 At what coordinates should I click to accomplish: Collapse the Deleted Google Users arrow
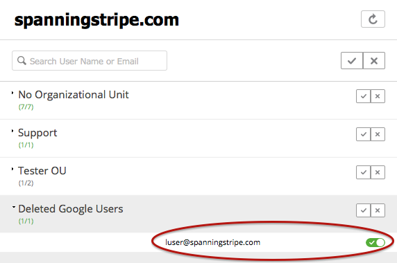tap(13, 207)
